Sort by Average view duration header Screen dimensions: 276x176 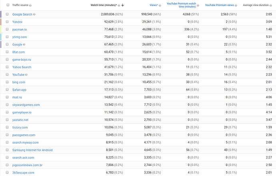[x=256, y=5]
